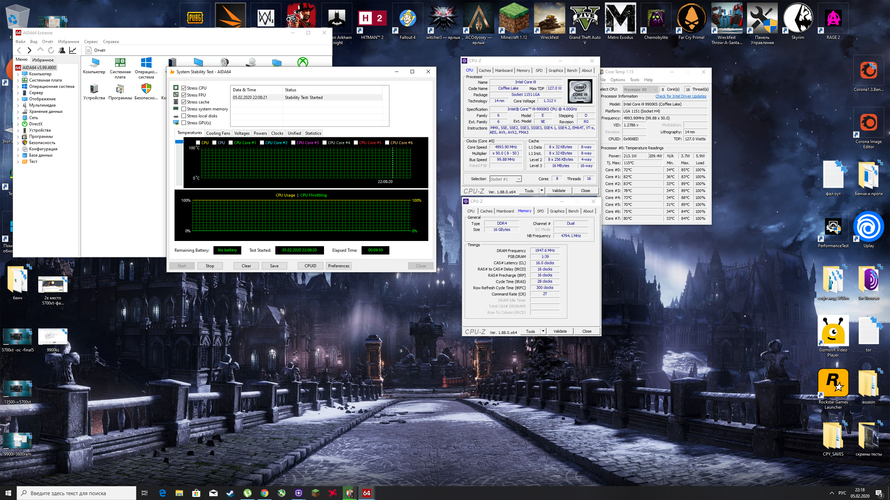The height and width of the screenshot is (500, 890).
Task: Expand the Компьютер tree node
Action: [18, 74]
